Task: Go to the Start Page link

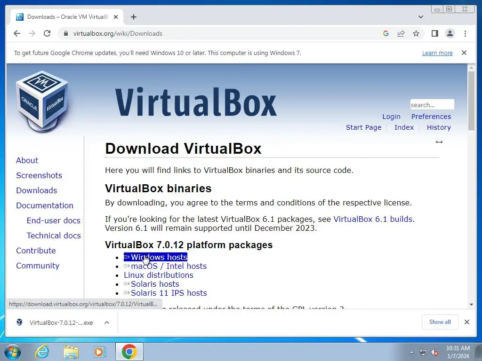Action: click(x=363, y=127)
